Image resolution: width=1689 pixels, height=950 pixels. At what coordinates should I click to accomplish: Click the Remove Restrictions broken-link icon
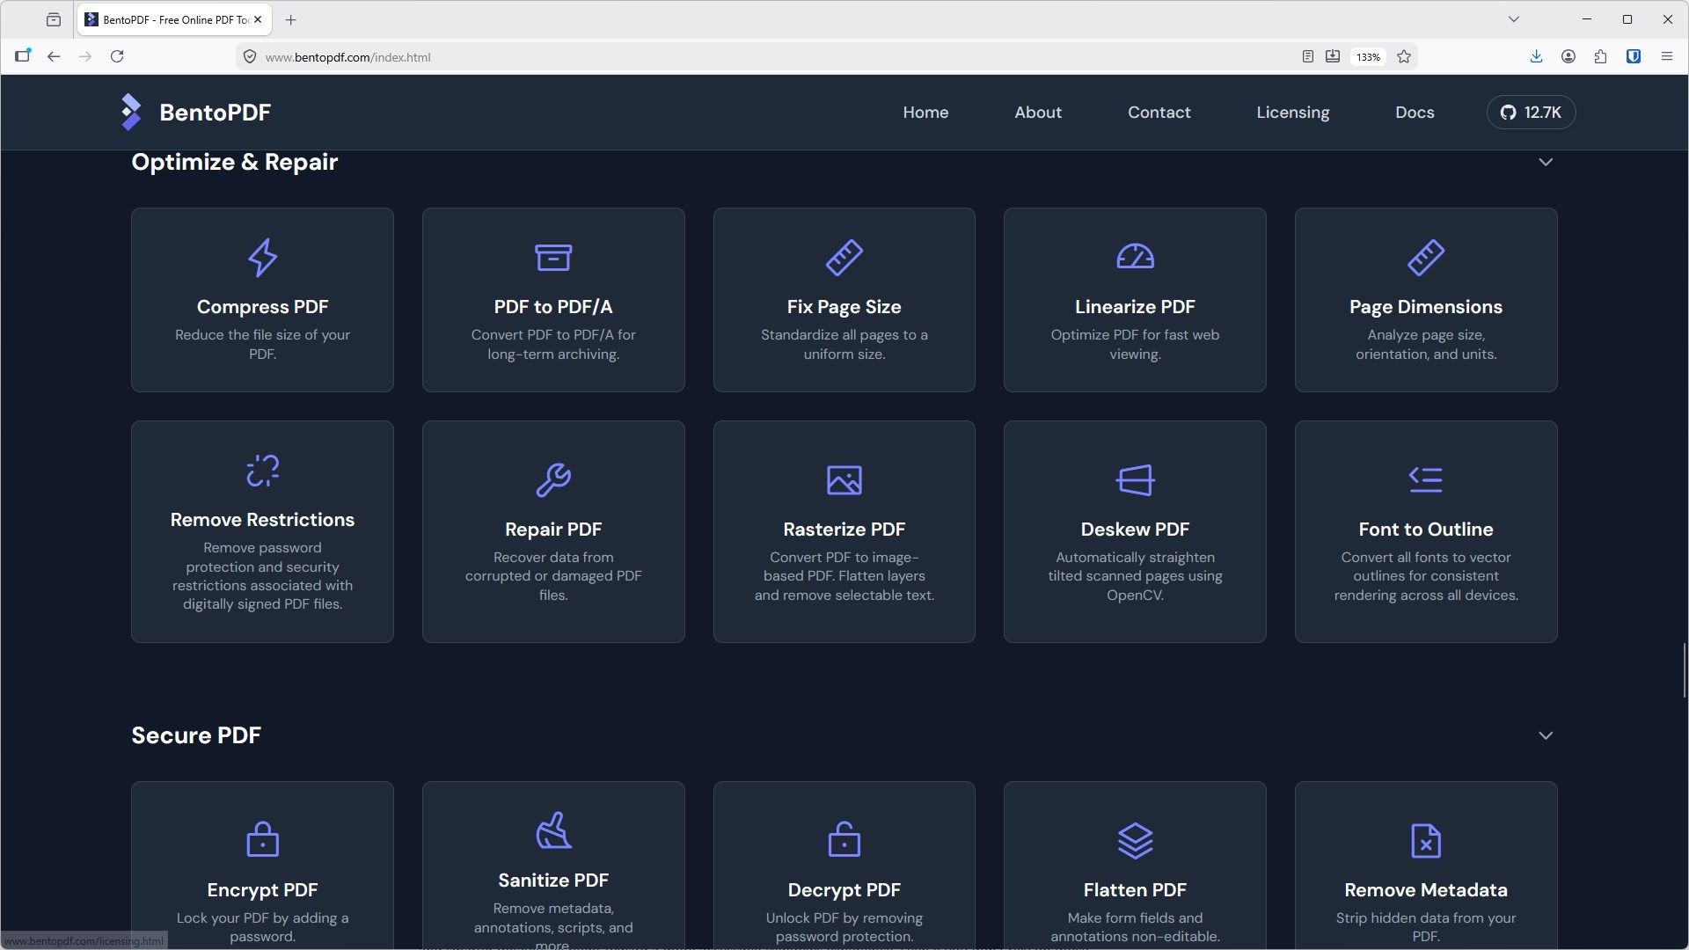(262, 471)
